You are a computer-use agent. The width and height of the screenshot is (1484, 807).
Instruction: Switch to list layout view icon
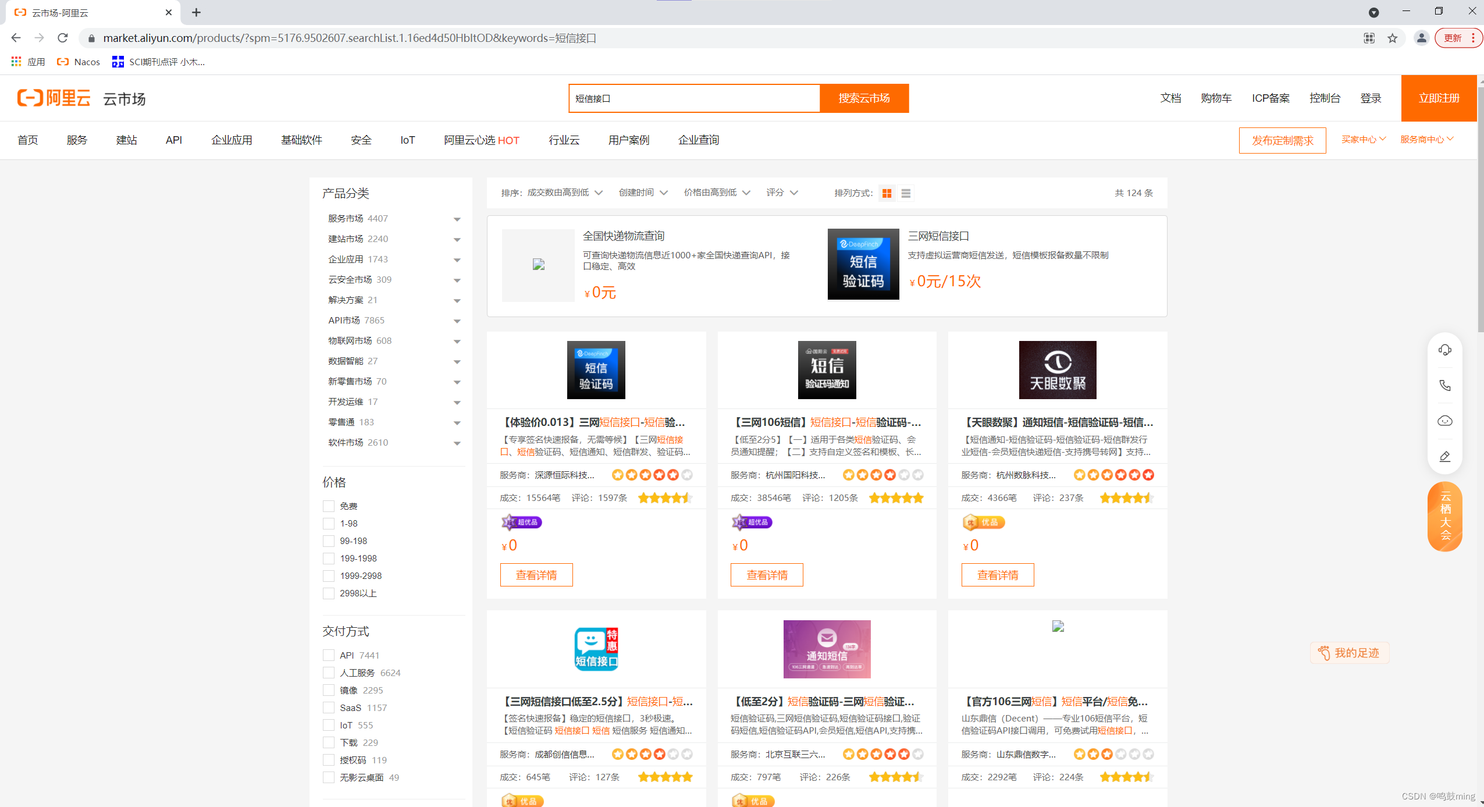pos(906,193)
